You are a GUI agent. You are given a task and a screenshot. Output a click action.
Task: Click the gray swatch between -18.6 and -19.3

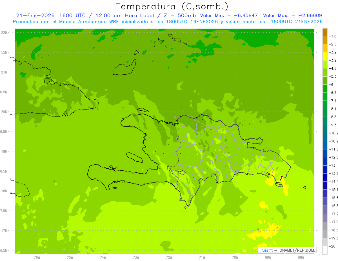point(325,234)
